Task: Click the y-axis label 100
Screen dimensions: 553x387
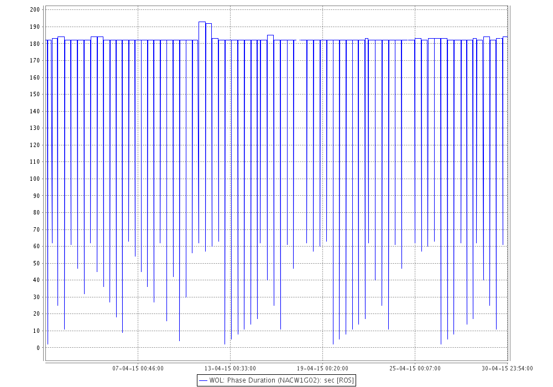Action: 35,179
